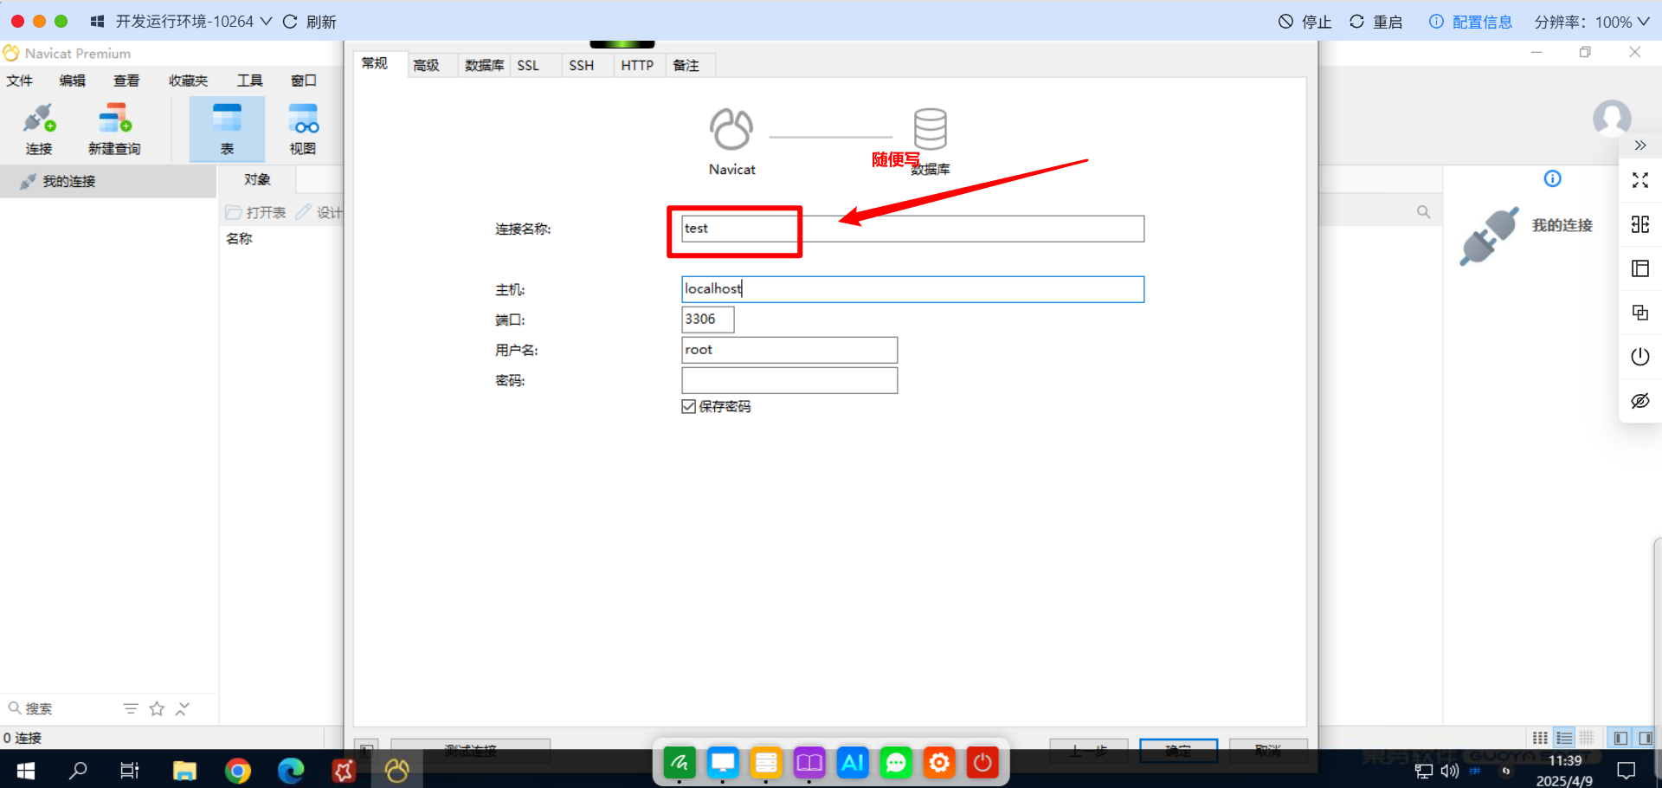
Task: Open the 分辨率 100% dropdown
Action: [x=1592, y=22]
